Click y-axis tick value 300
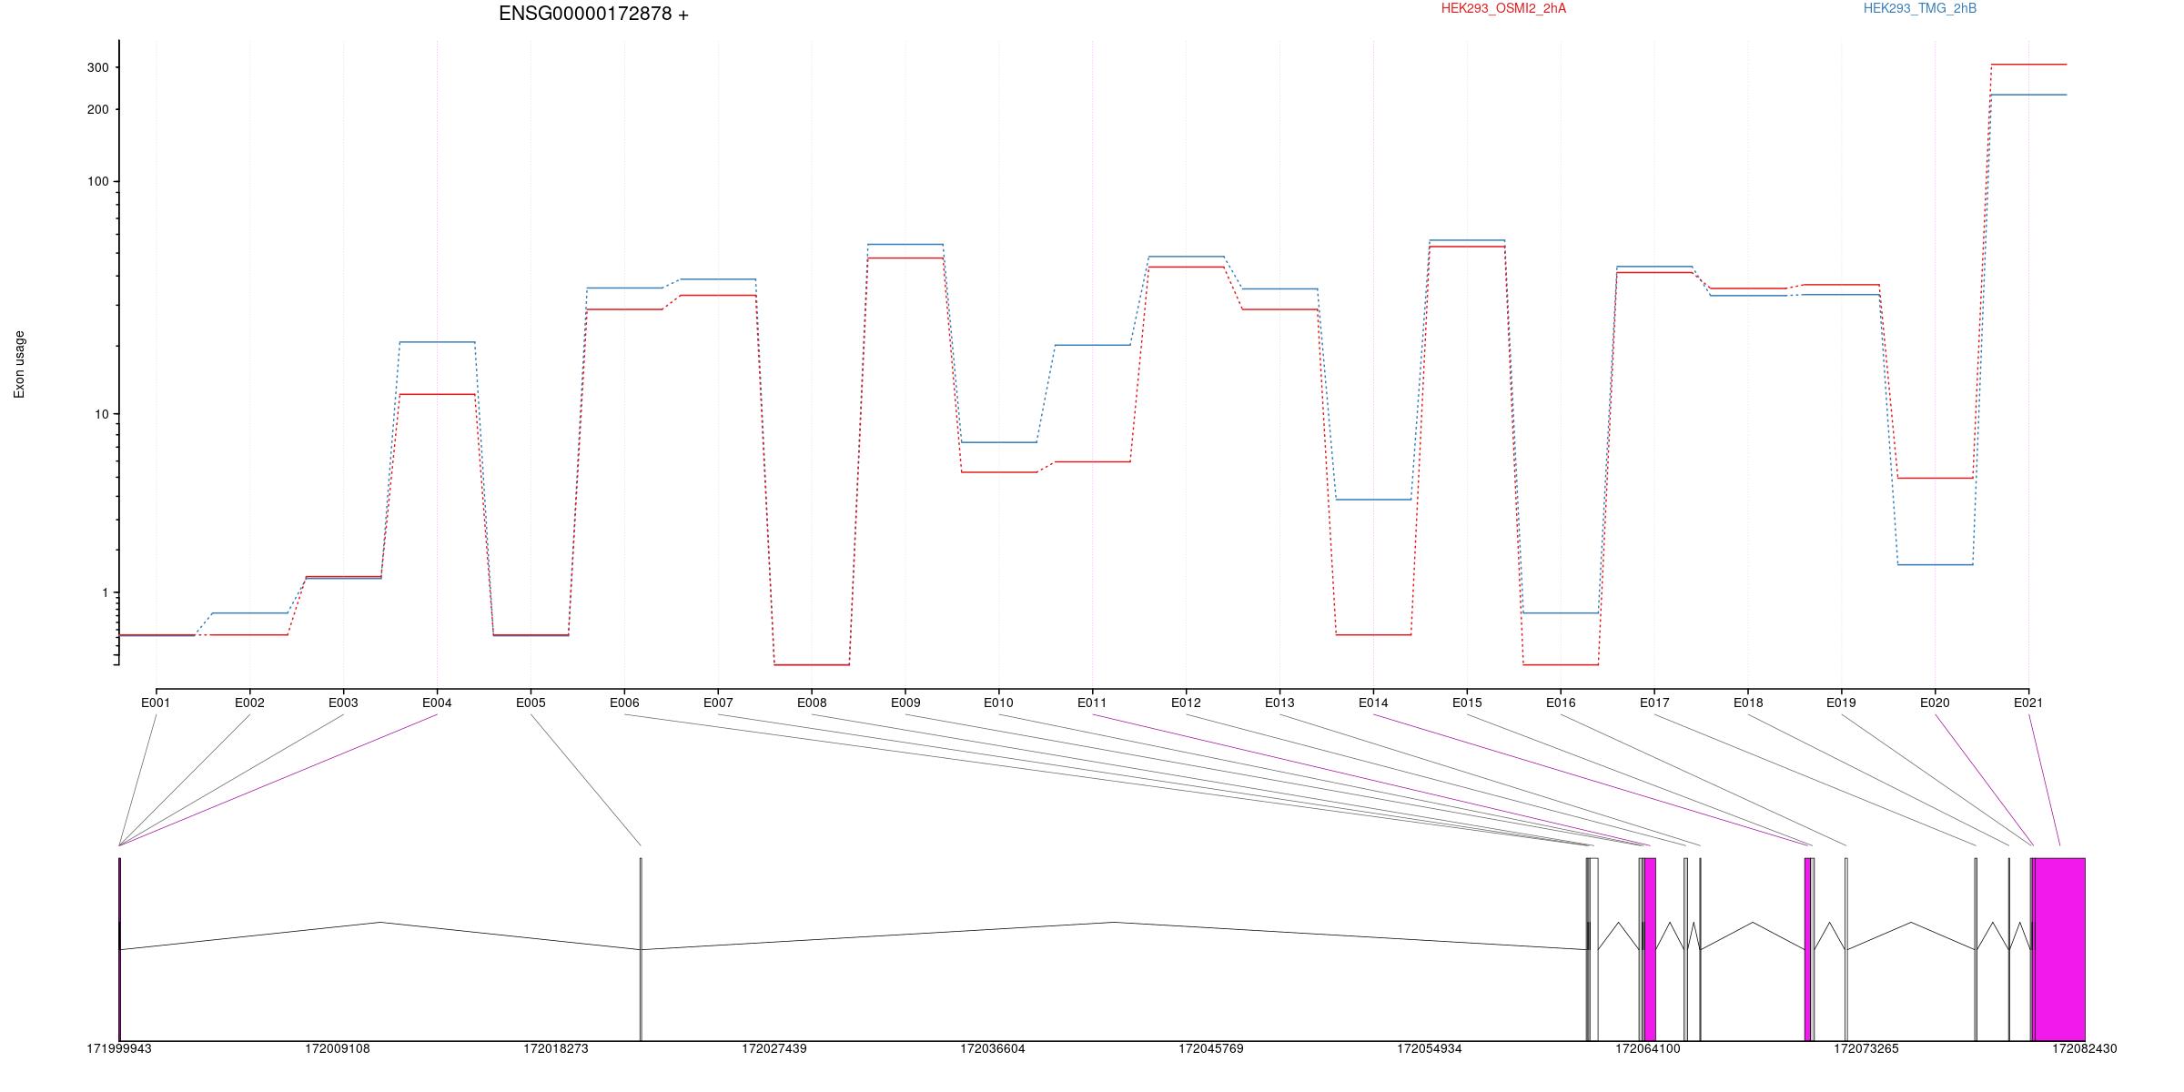The height and width of the screenshot is (1092, 2184). 97,67
